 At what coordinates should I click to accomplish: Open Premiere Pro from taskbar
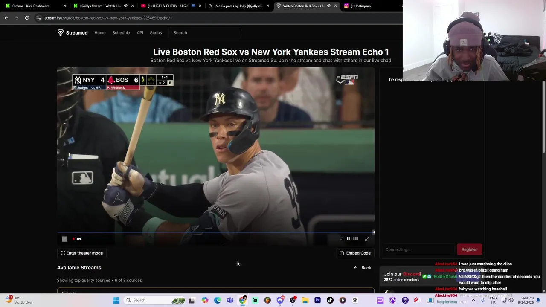317,300
